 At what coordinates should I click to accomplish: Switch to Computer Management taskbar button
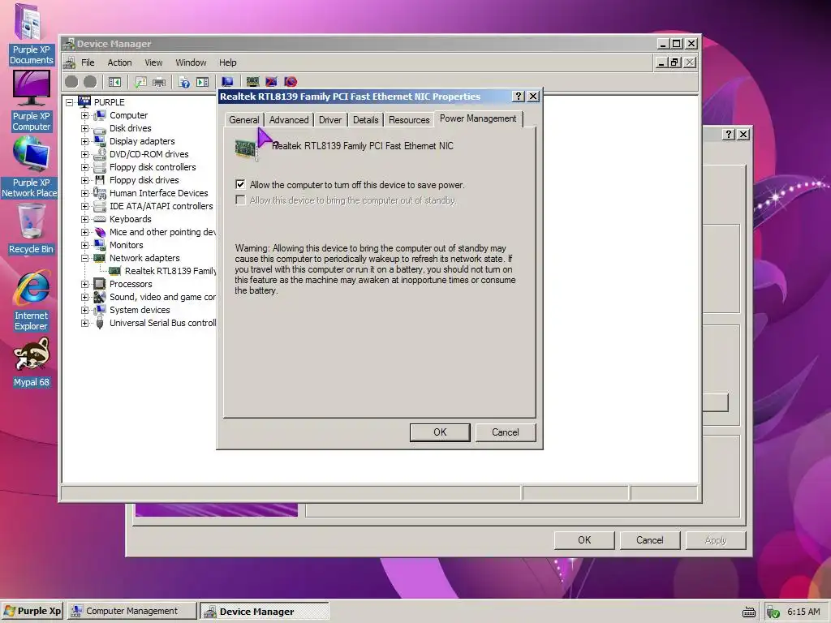click(132, 611)
